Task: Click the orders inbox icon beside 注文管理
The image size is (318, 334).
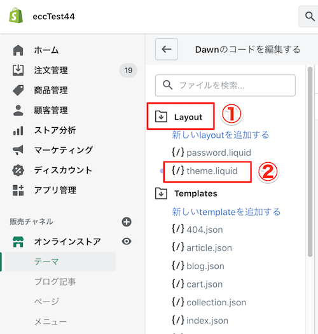Action: [18, 70]
